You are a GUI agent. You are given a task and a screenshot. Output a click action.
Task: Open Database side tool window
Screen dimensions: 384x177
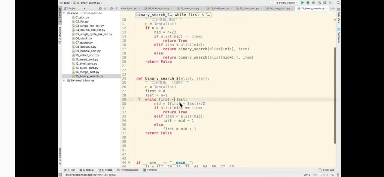[x=339, y=36]
